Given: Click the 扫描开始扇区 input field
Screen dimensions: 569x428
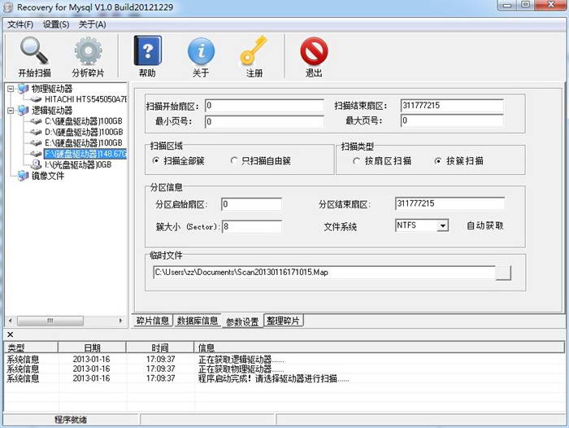Looking at the screenshot, I should 264,106.
